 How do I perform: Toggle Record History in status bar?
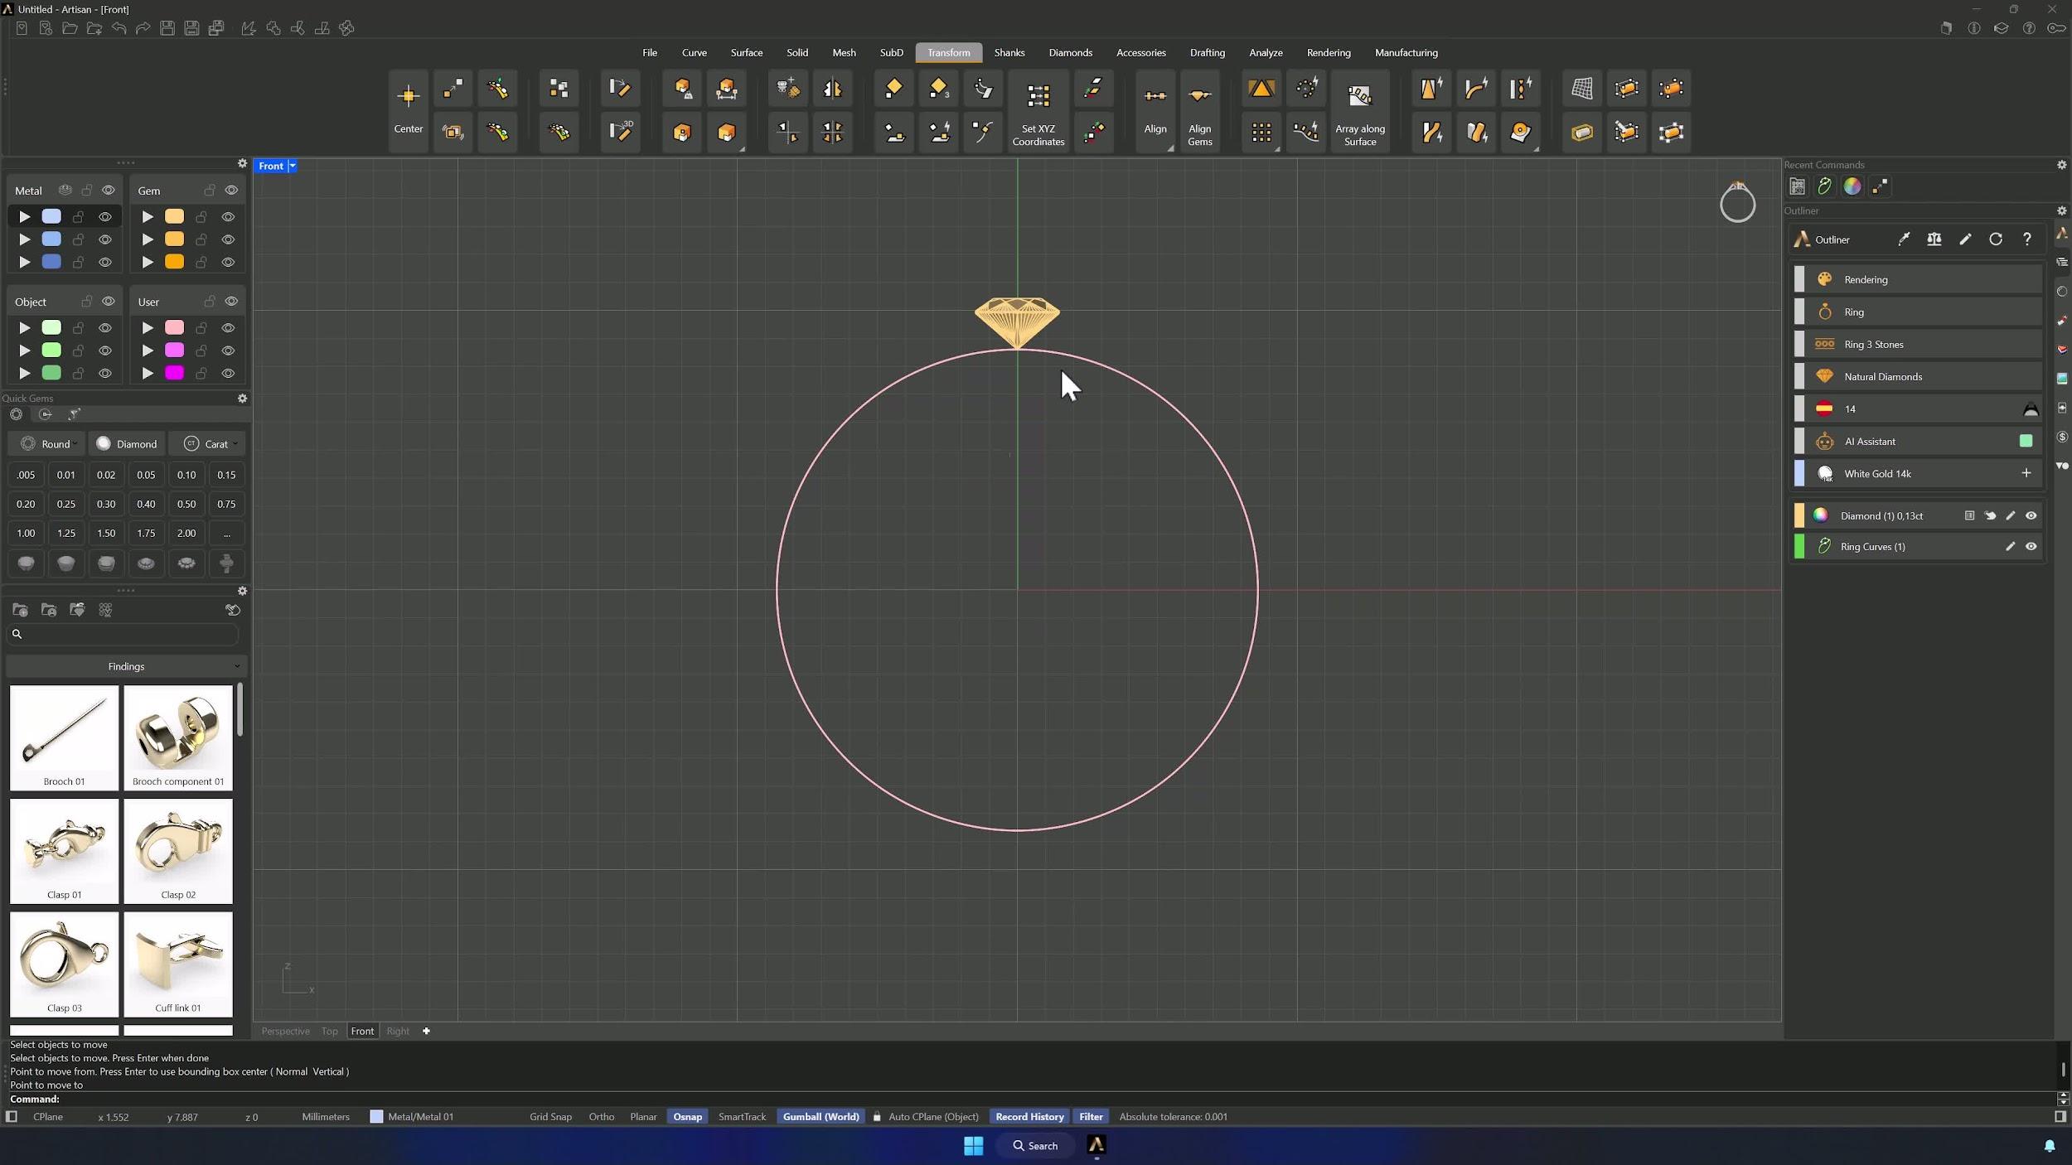point(1029,1116)
